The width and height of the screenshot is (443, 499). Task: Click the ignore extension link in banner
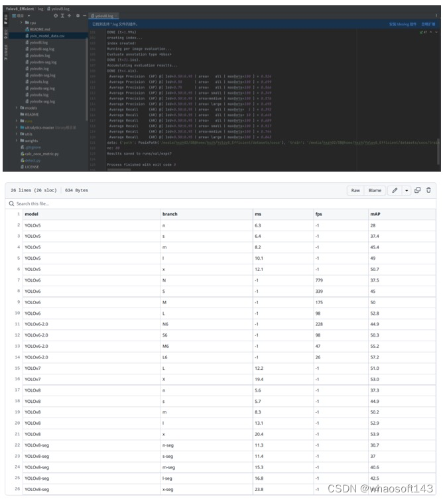[428, 24]
